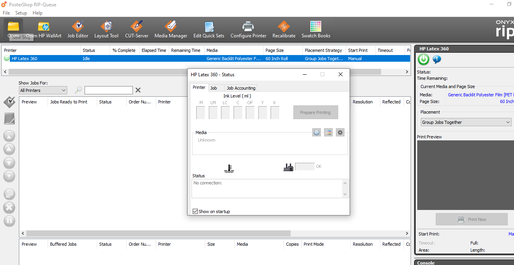The height and width of the screenshot is (265, 514).
Task: Click the Print Now button
Action: (x=472, y=219)
